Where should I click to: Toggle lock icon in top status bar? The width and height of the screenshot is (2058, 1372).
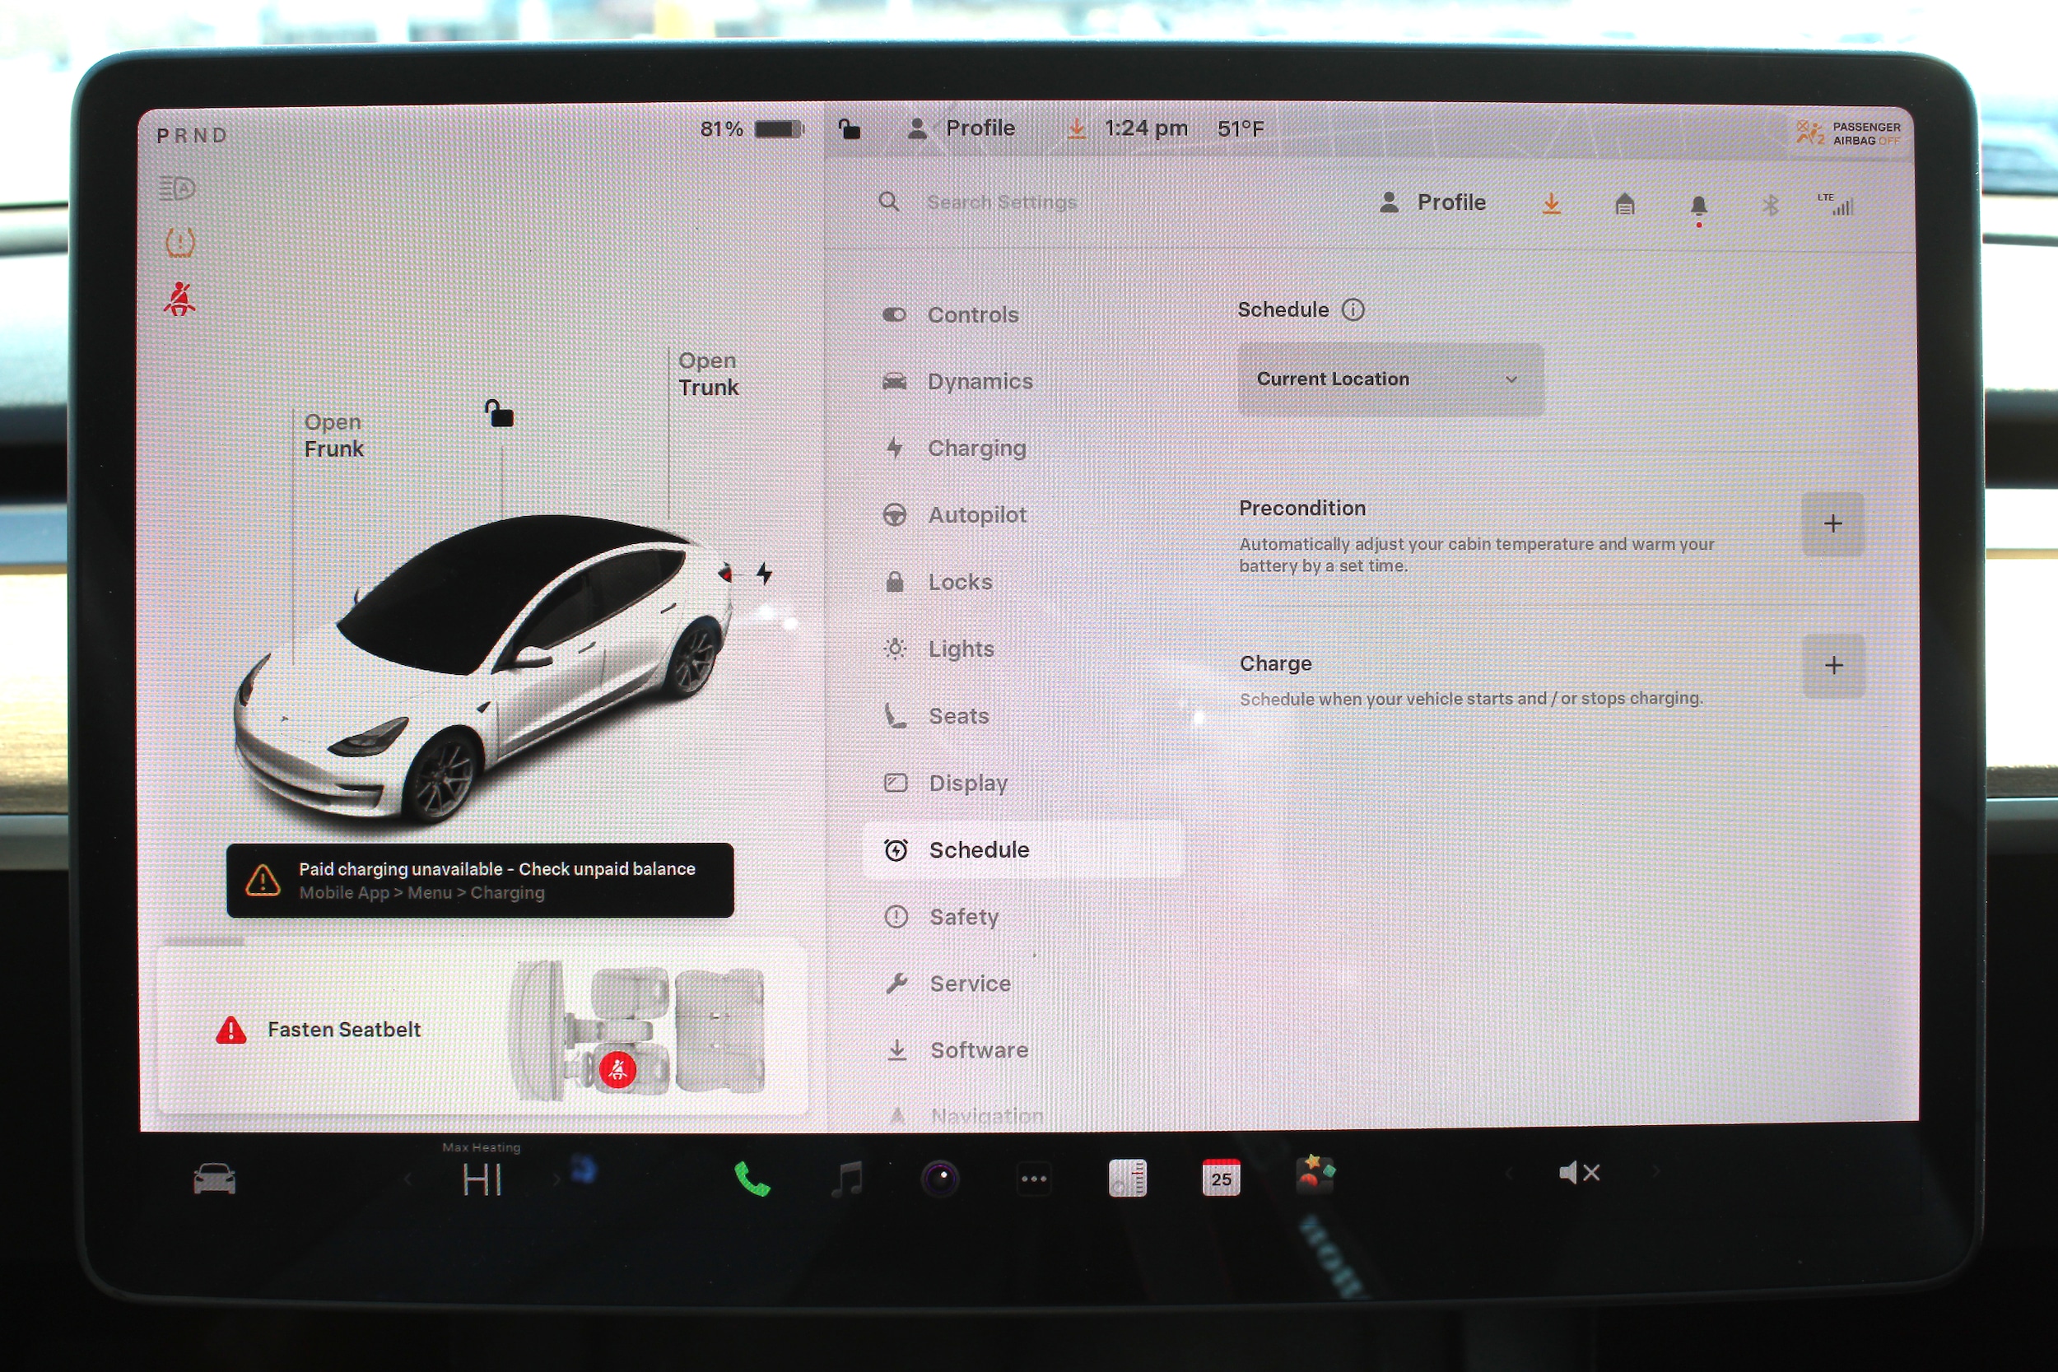(x=849, y=129)
